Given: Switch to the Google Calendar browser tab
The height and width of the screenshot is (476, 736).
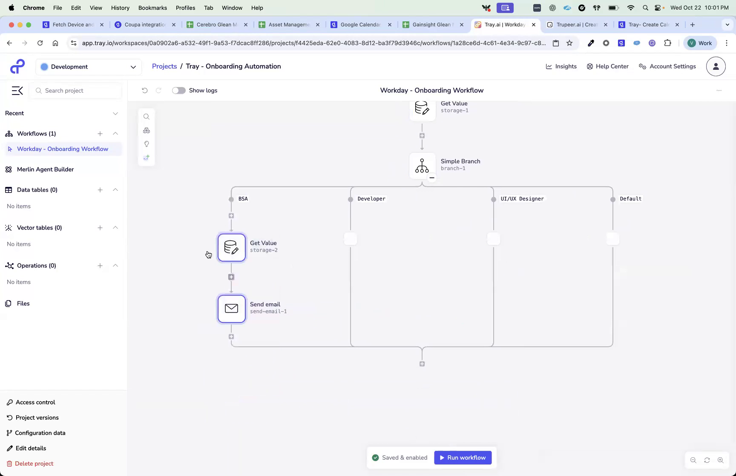Looking at the screenshot, I should 360,24.
